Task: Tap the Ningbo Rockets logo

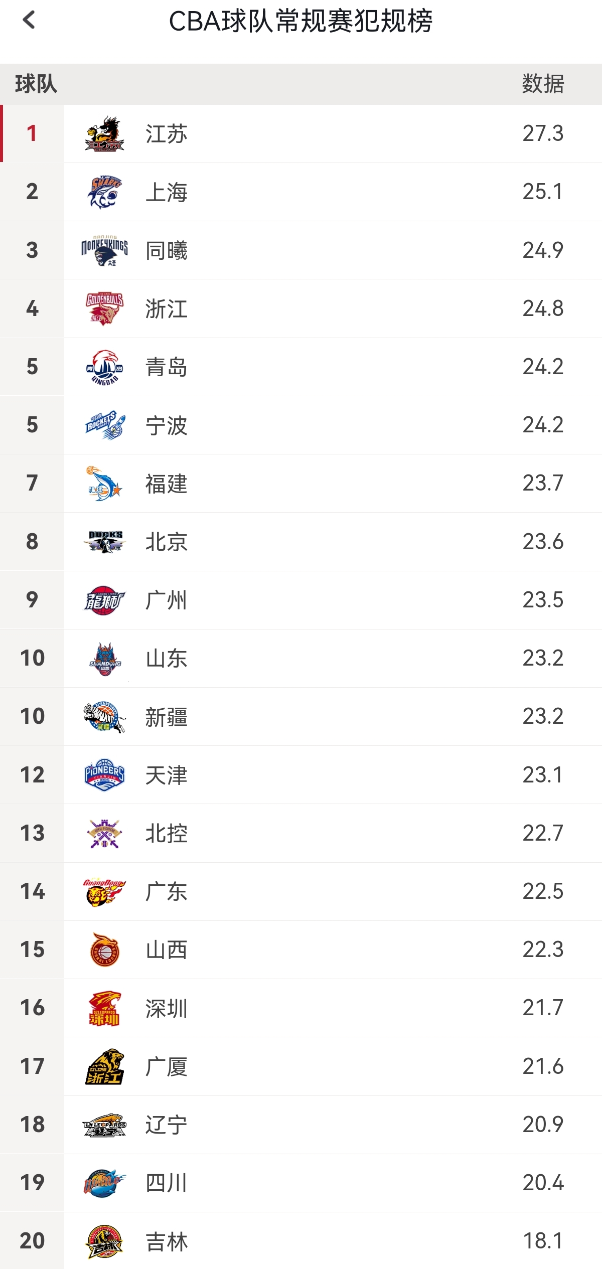Action: pos(104,425)
